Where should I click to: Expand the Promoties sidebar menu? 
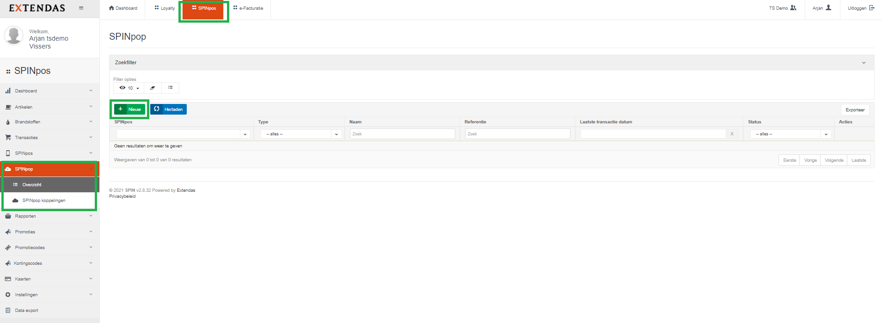(x=49, y=232)
